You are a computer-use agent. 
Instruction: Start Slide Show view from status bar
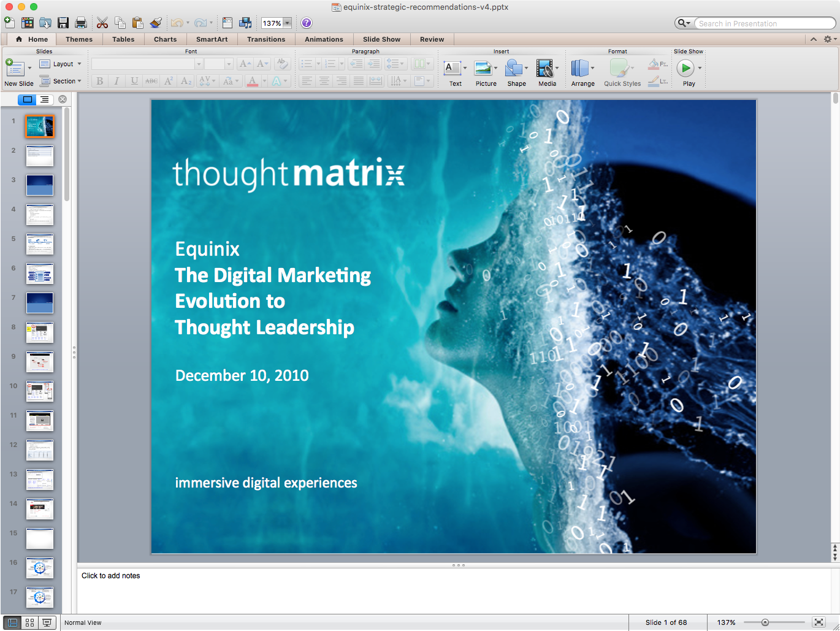[x=47, y=622]
